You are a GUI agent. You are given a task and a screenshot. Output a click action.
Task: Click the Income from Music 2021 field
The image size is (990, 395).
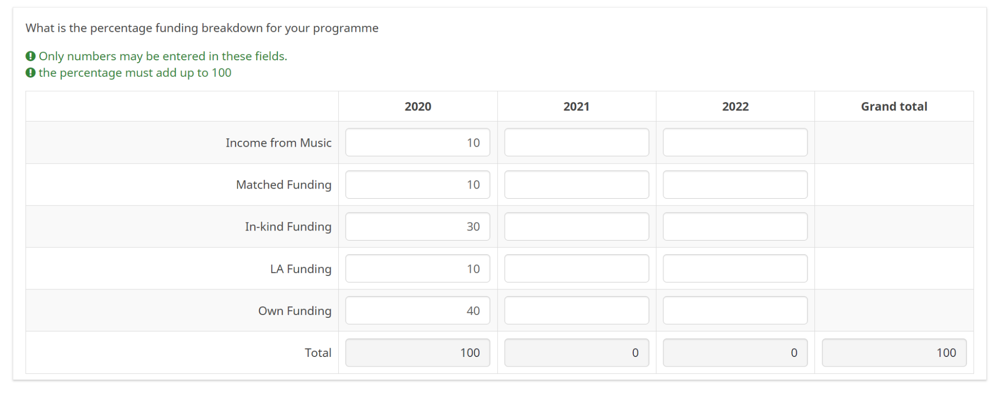tap(576, 142)
